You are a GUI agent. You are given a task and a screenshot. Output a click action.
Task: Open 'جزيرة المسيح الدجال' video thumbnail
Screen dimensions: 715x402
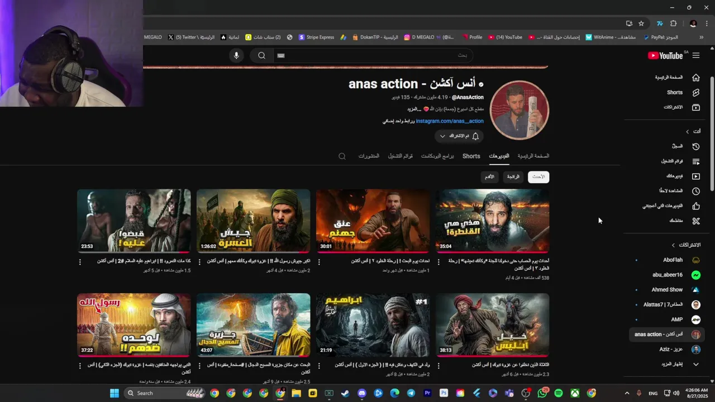[x=254, y=325]
